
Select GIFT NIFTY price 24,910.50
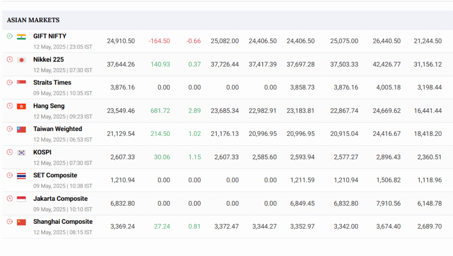click(121, 41)
